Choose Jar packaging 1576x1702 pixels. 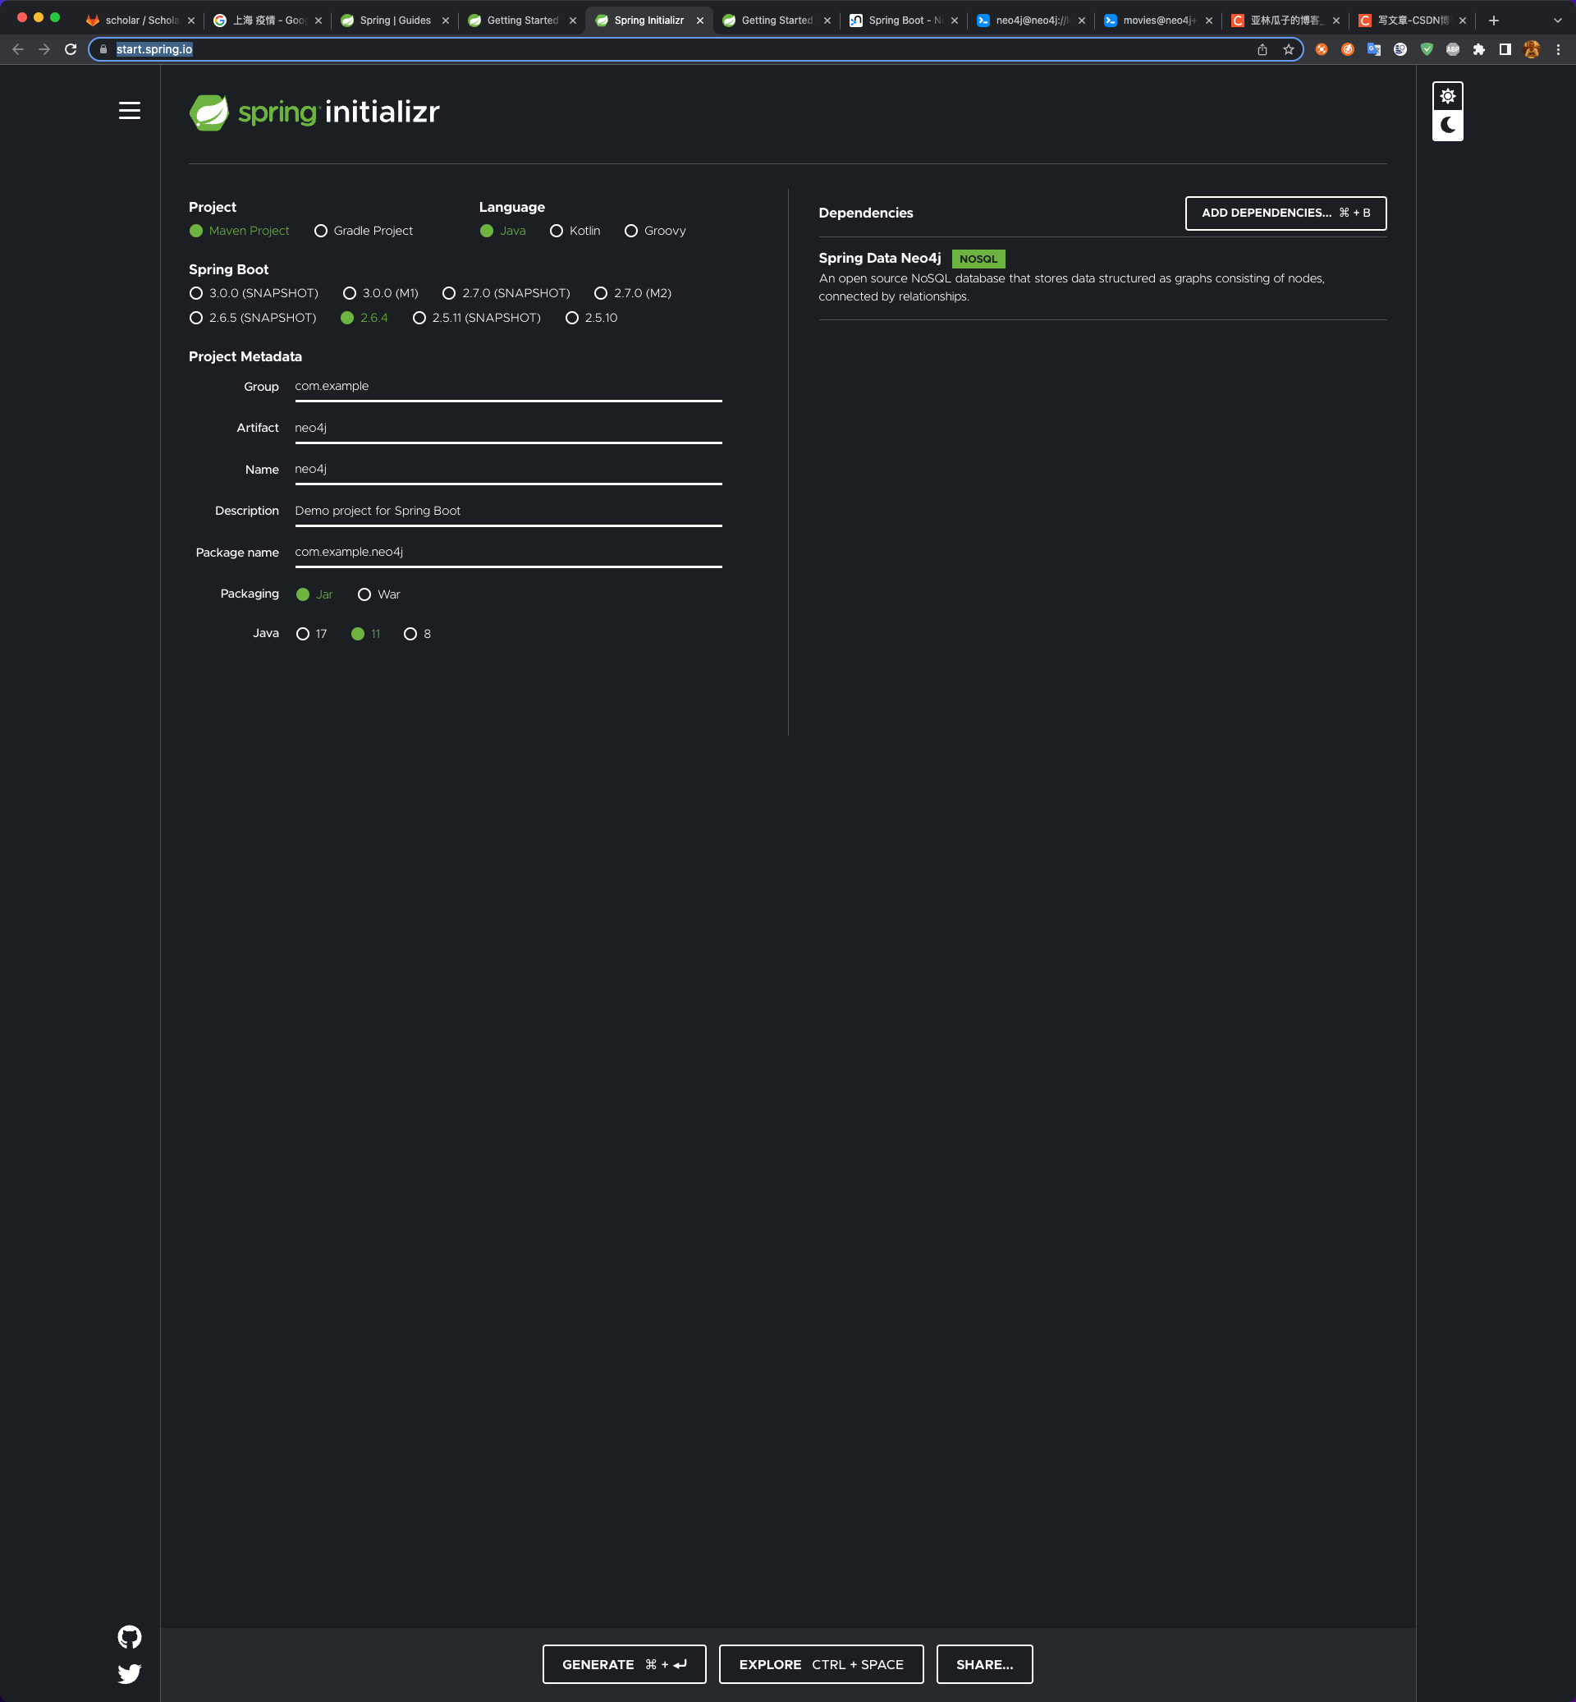(x=314, y=594)
